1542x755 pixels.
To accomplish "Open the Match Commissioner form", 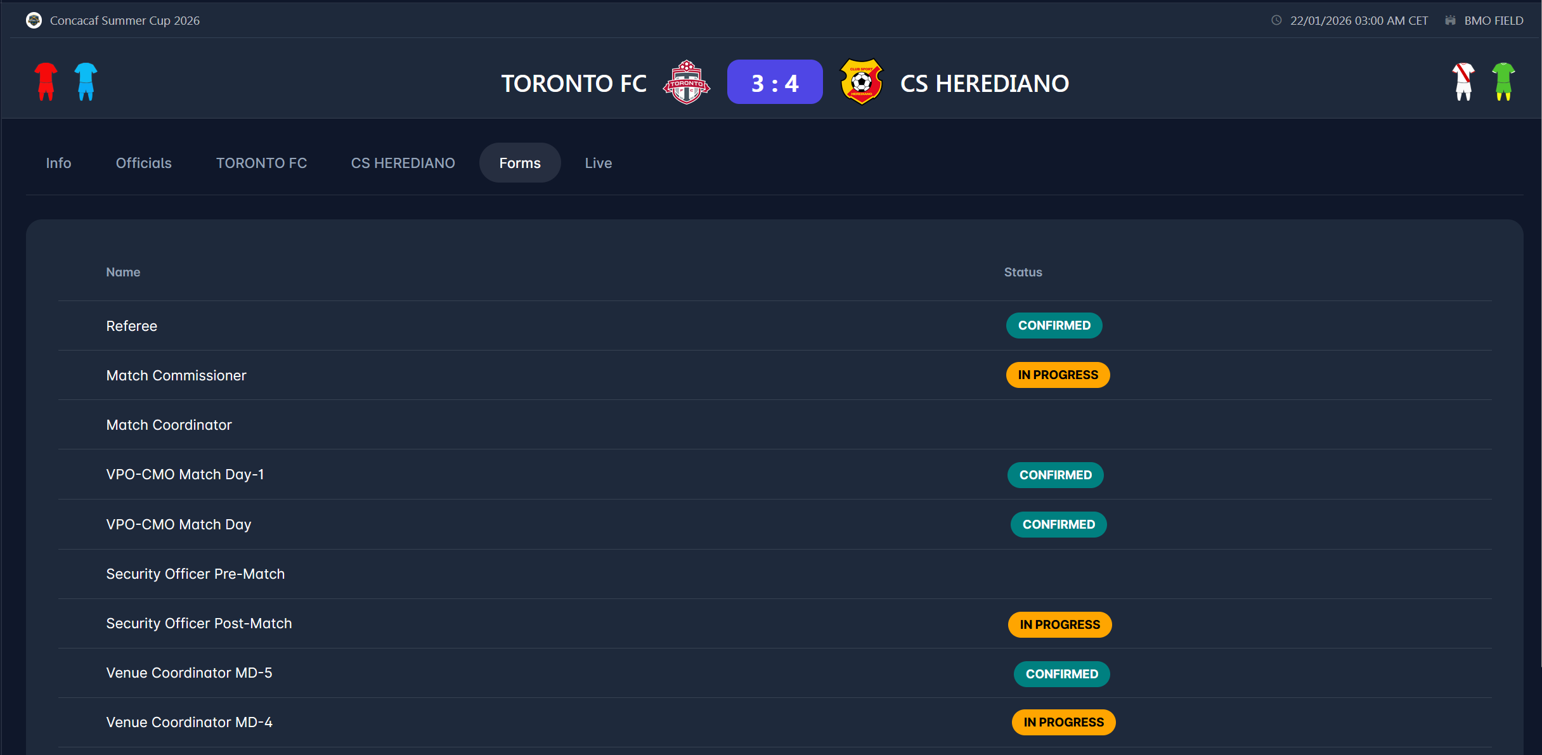I will [x=176, y=375].
